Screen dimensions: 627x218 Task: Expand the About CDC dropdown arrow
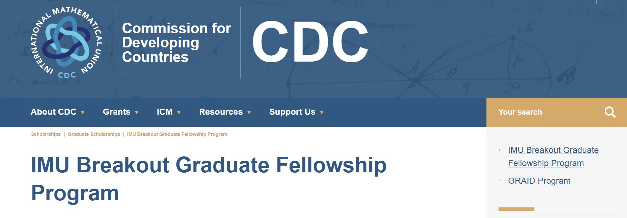point(82,113)
